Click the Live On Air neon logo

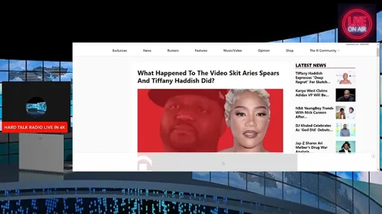point(357,24)
